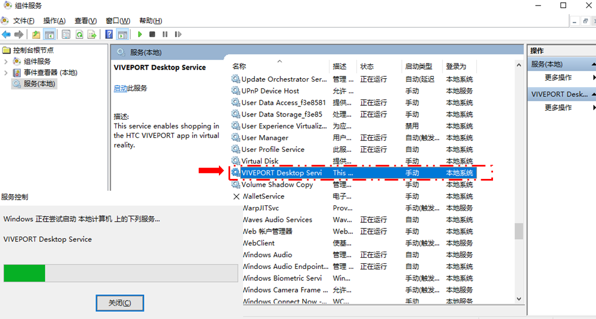The image size is (596, 319).
Task: Open the 查看(V) menu
Action: 86,21
